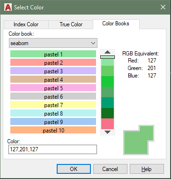Click the AutoCAD logo icon in title bar
This screenshot has height=179, width=171.
pos(8,8)
